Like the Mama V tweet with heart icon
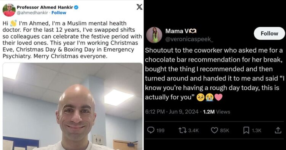286x150 pixels. click(x=214, y=130)
